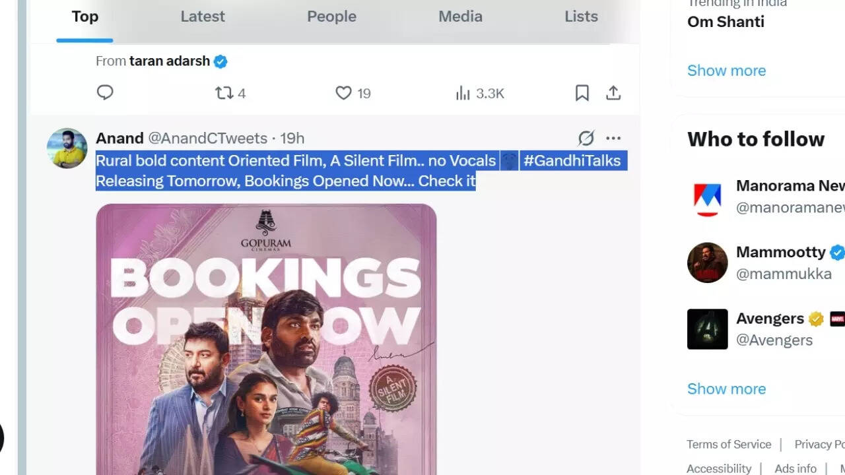This screenshot has height=475, width=845.
Task: Open the Lists tab
Action: click(581, 16)
